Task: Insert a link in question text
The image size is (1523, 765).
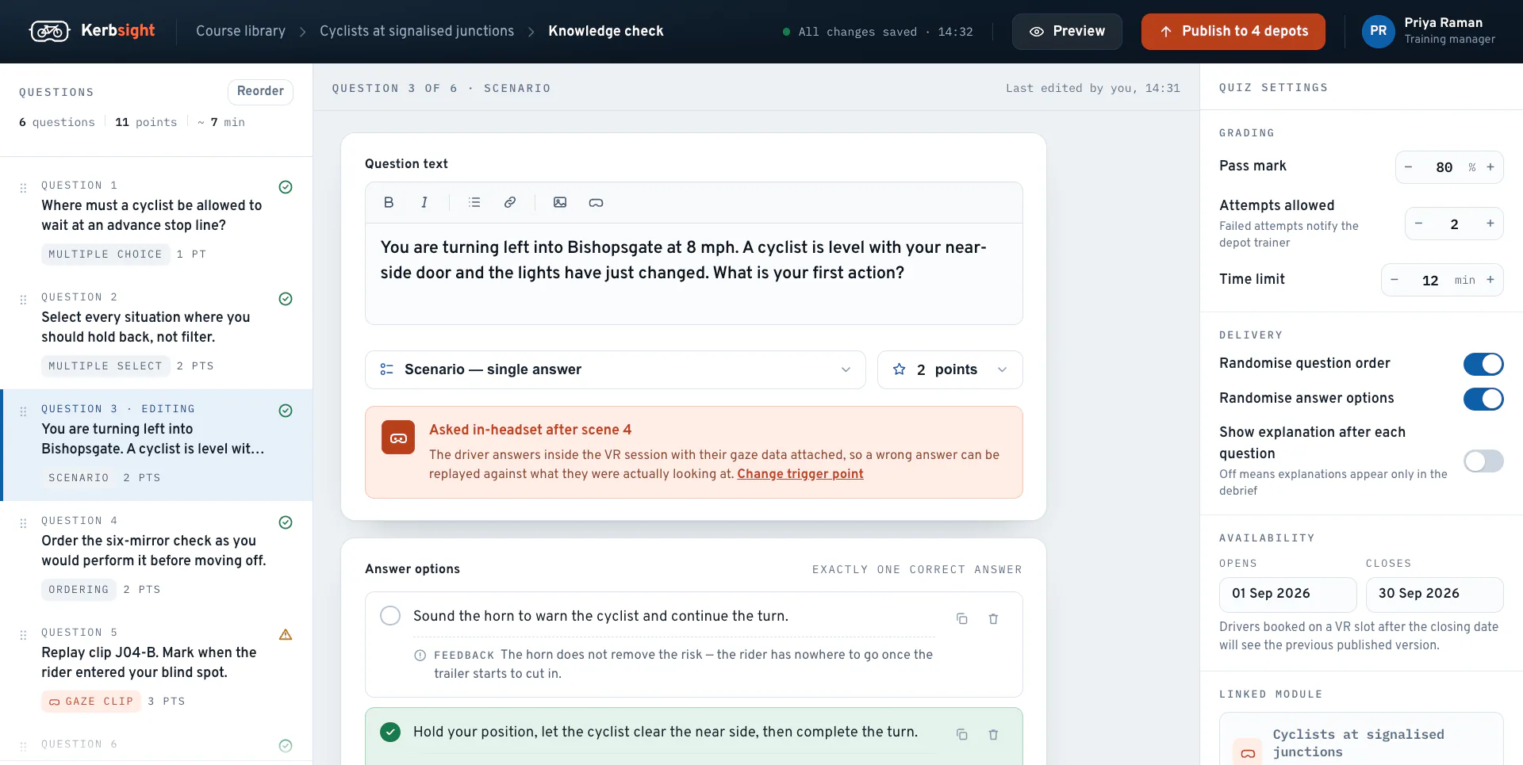Action: (x=510, y=202)
